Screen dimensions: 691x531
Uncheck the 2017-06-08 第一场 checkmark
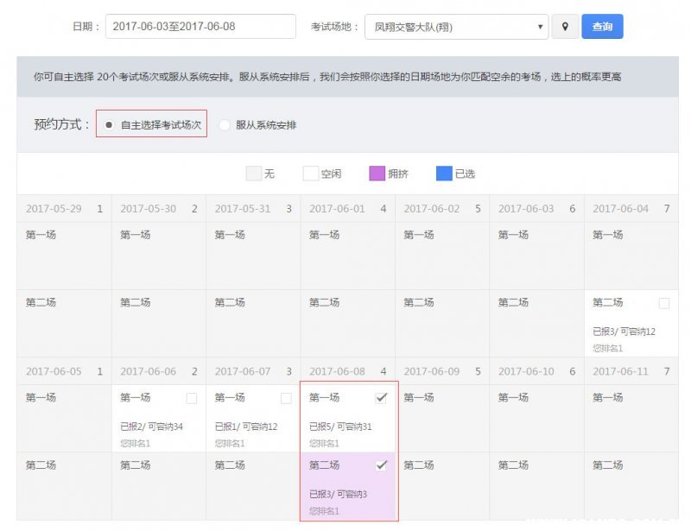click(x=381, y=397)
